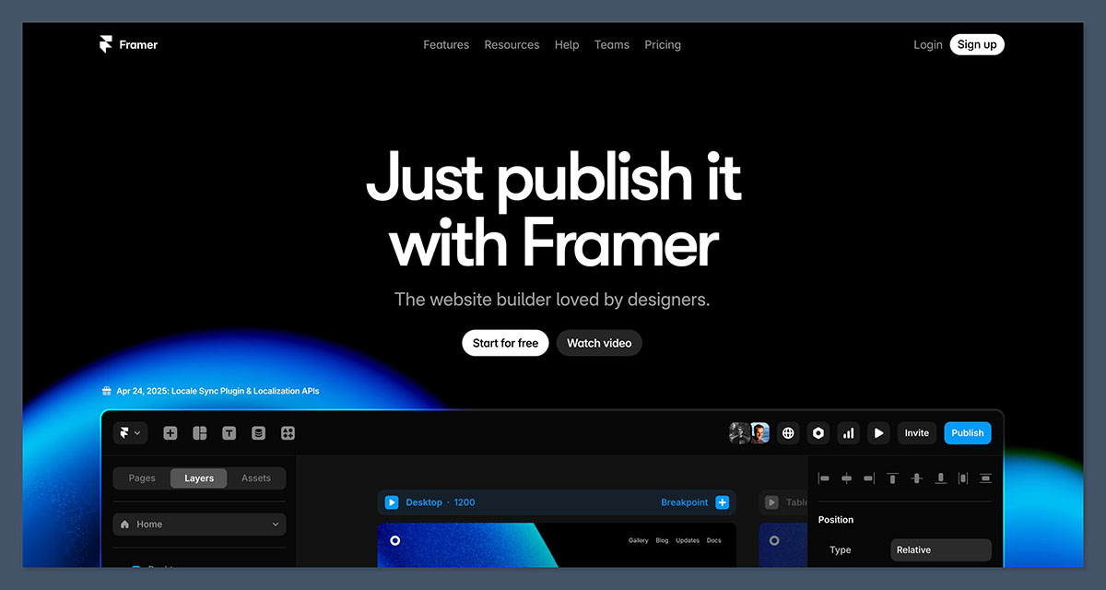
Task: Select the Layout tool icon
Action: [200, 433]
